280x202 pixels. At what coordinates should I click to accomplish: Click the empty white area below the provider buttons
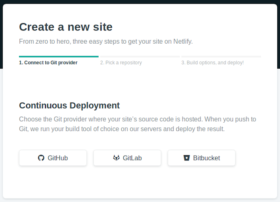pyautogui.click(x=140, y=182)
